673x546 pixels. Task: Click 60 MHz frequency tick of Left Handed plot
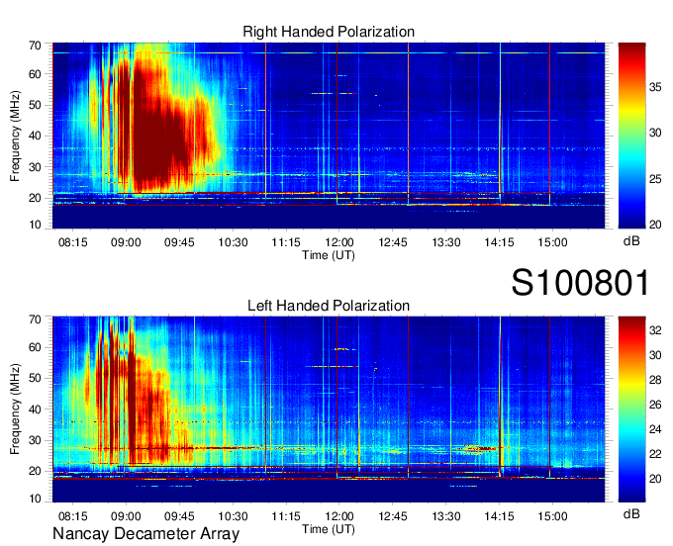(x=35, y=347)
